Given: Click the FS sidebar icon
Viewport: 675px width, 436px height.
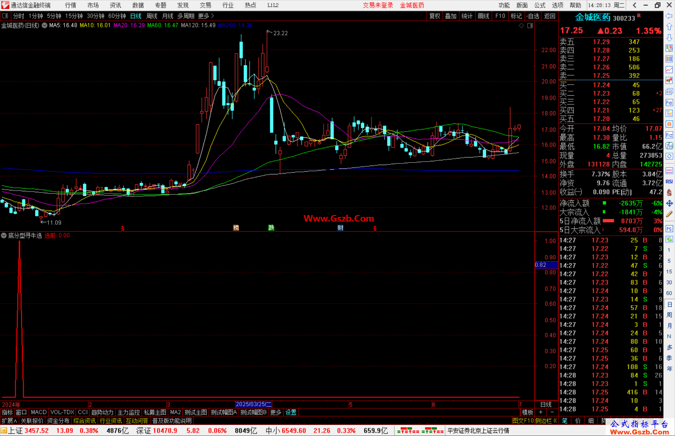Looking at the screenshot, I should point(669,229).
